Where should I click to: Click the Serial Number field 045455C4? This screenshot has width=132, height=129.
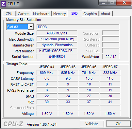57,57
